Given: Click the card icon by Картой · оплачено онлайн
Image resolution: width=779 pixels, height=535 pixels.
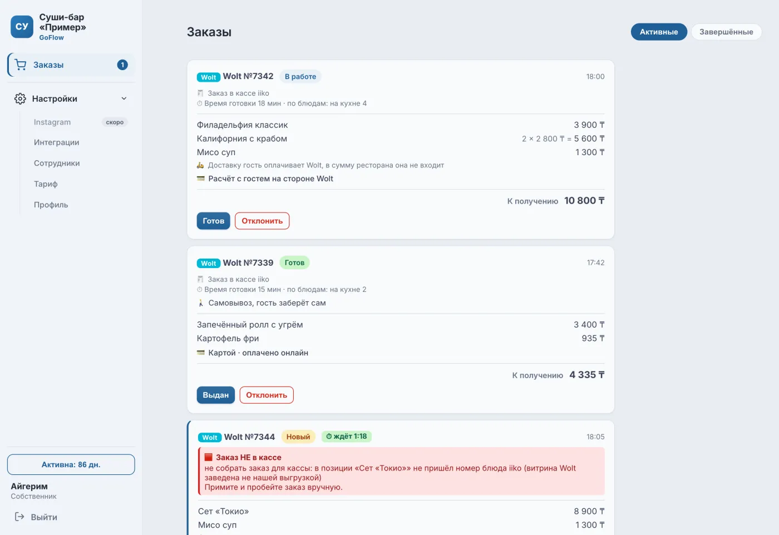Looking at the screenshot, I should 201,353.
